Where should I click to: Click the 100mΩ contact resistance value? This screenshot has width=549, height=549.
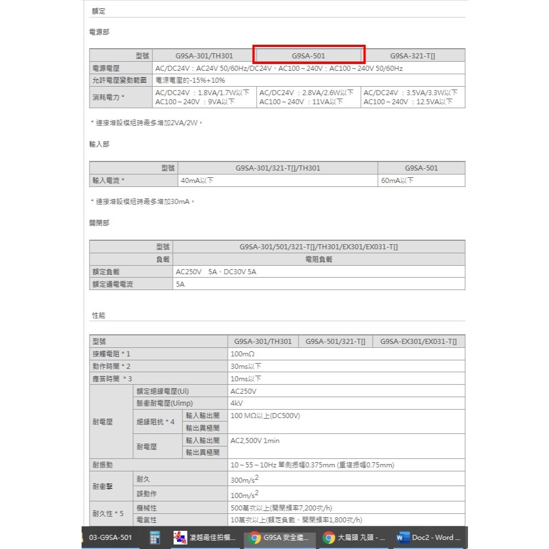pyautogui.click(x=242, y=354)
